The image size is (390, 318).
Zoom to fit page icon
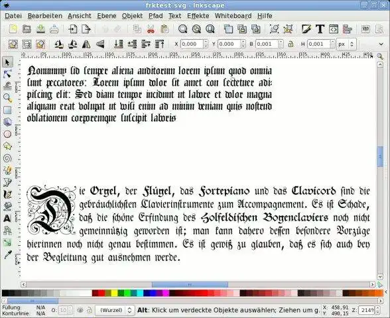click(210, 29)
